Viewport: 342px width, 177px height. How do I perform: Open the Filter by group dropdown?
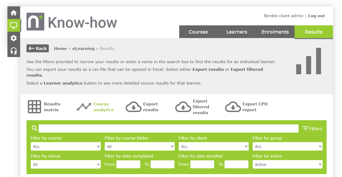pos(288,146)
